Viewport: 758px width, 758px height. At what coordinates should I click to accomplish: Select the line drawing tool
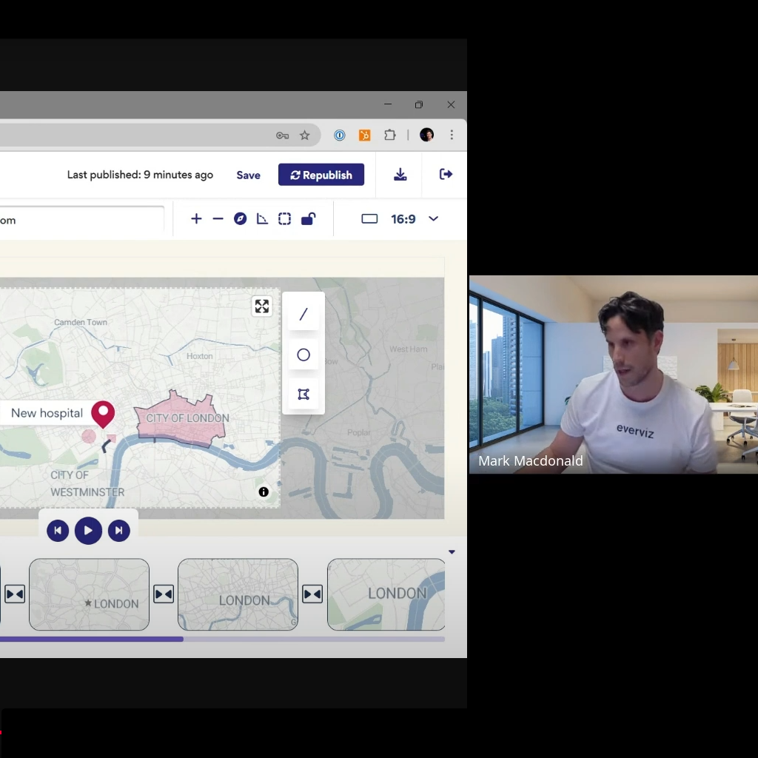click(x=303, y=315)
